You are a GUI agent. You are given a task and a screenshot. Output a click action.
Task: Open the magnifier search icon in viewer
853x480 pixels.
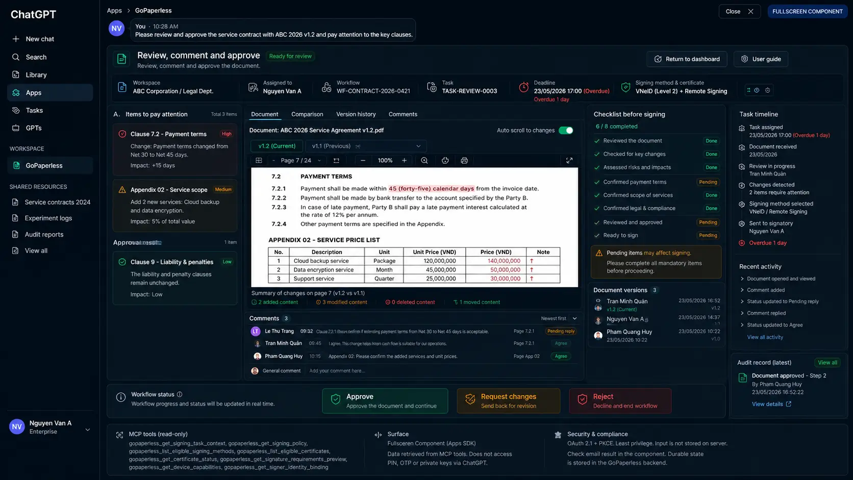424,161
